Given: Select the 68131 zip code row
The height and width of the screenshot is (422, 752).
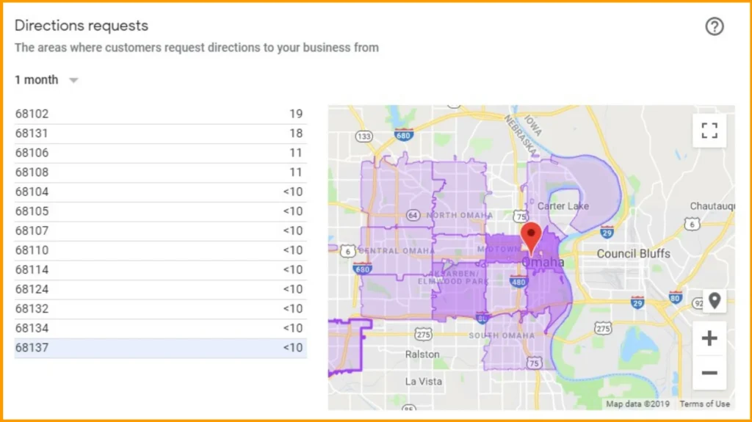Looking at the screenshot, I should click(x=159, y=134).
